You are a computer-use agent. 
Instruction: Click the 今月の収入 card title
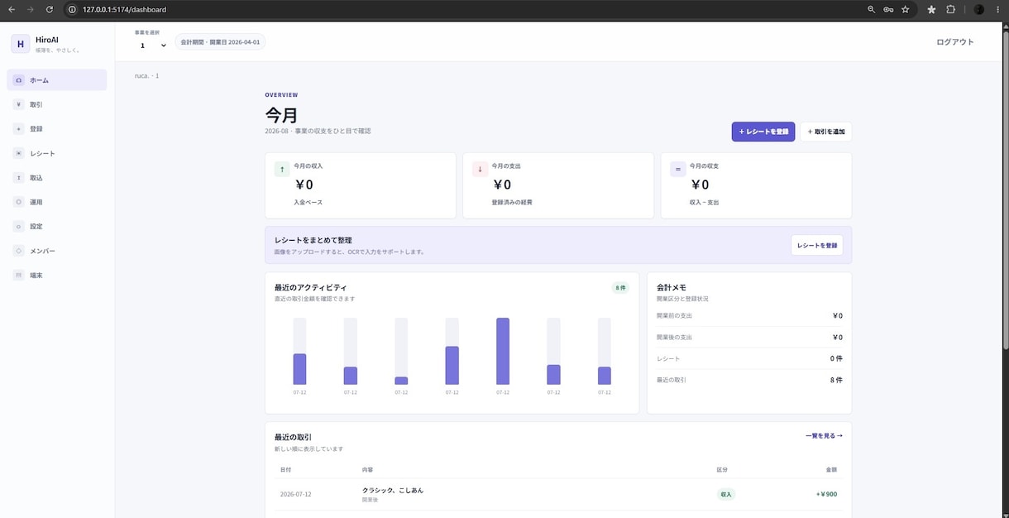point(308,166)
